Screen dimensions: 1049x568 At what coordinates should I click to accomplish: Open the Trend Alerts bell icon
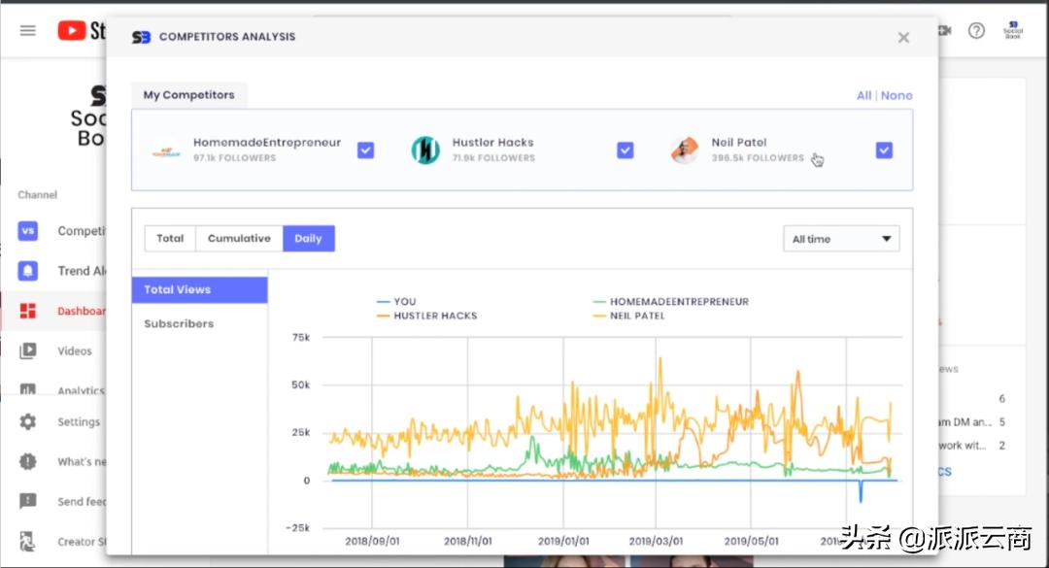click(x=28, y=271)
